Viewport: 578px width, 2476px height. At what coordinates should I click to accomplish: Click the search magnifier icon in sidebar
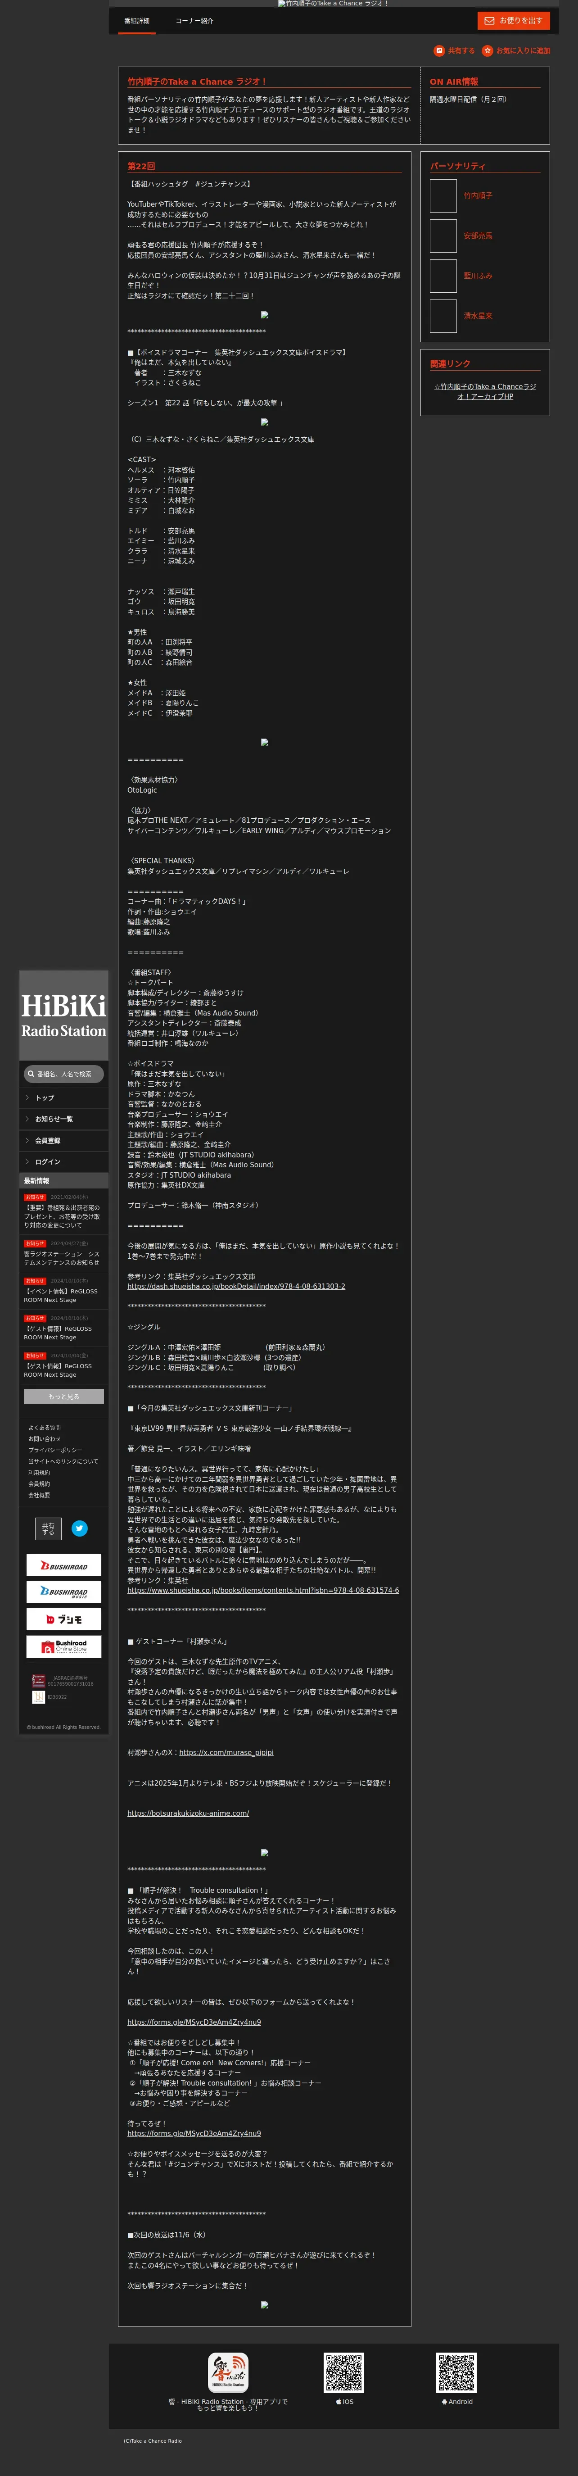pos(31,1074)
